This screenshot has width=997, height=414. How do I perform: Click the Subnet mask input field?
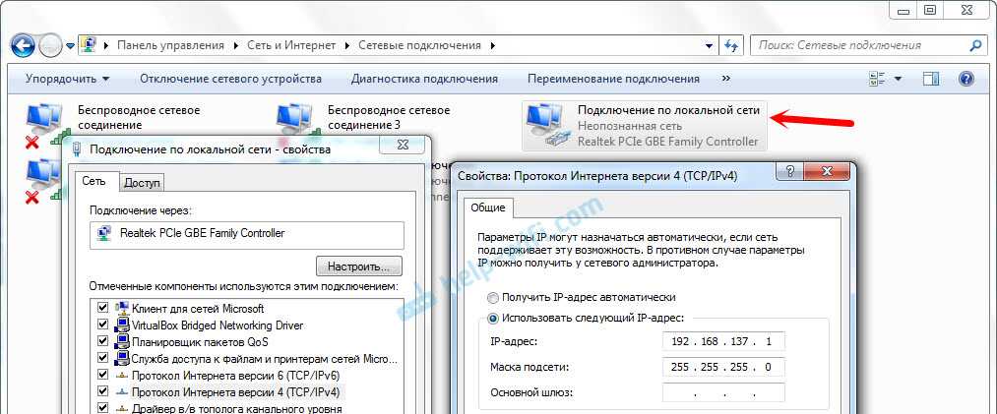tap(722, 367)
